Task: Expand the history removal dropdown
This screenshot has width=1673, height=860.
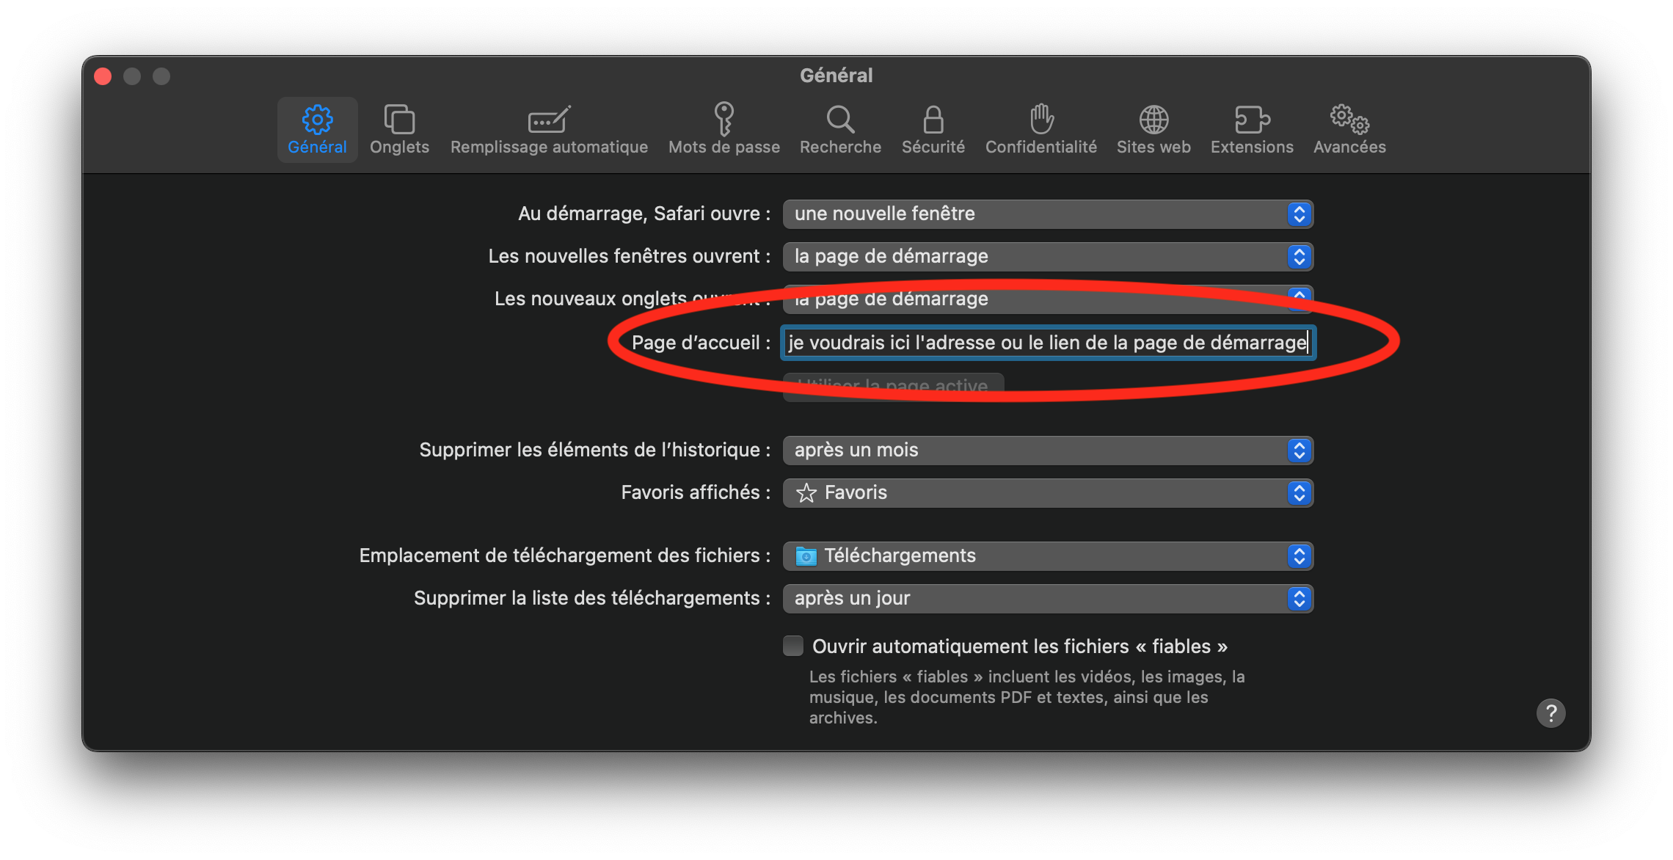Action: [x=1047, y=450]
